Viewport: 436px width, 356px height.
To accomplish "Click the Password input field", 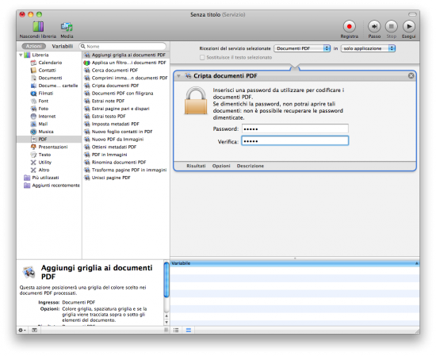I will pos(295,128).
